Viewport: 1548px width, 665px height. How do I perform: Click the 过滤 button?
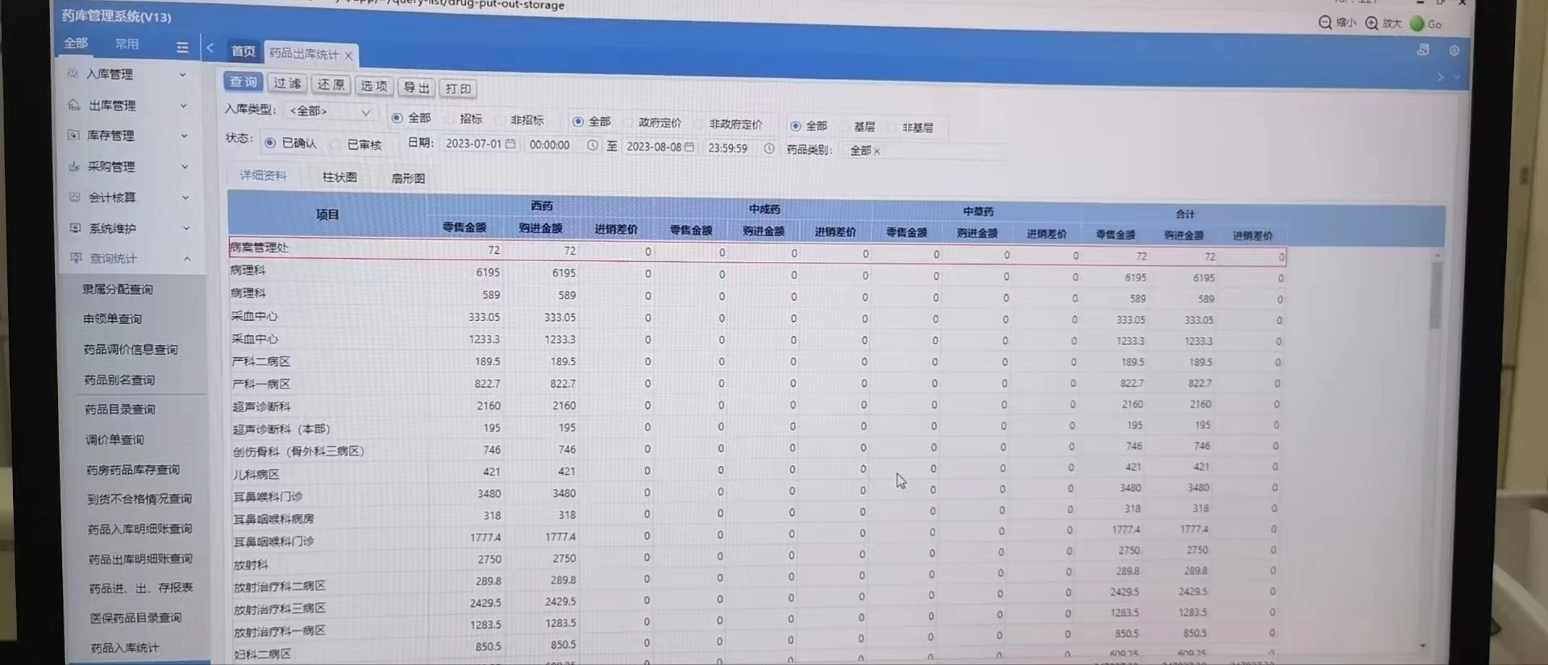[287, 83]
